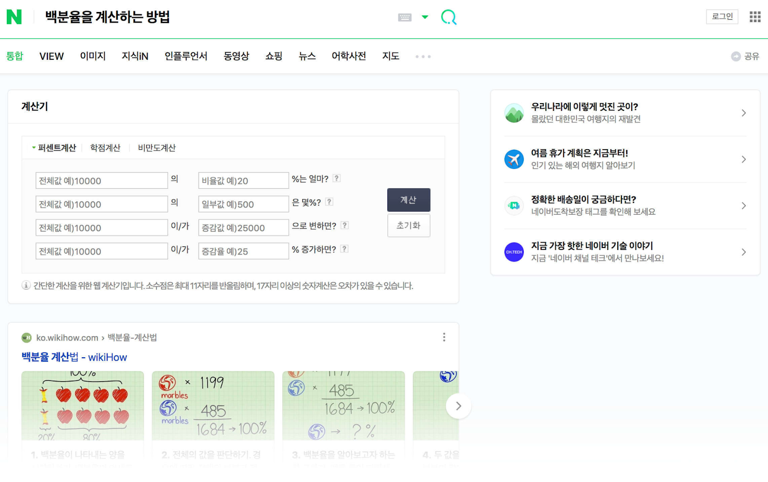The height and width of the screenshot is (482, 768).
Task: Expand chevron for 정확한 배송일이 궁금하다면?
Action: tap(744, 206)
